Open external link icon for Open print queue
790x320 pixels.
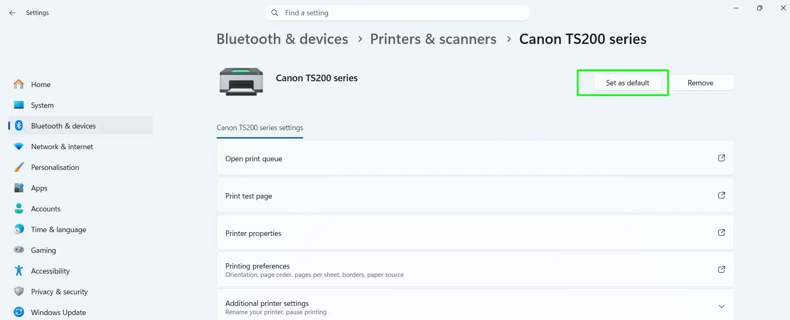(x=721, y=158)
